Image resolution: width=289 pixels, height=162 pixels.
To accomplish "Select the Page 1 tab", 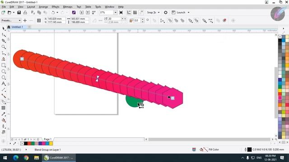I will click(47, 139).
